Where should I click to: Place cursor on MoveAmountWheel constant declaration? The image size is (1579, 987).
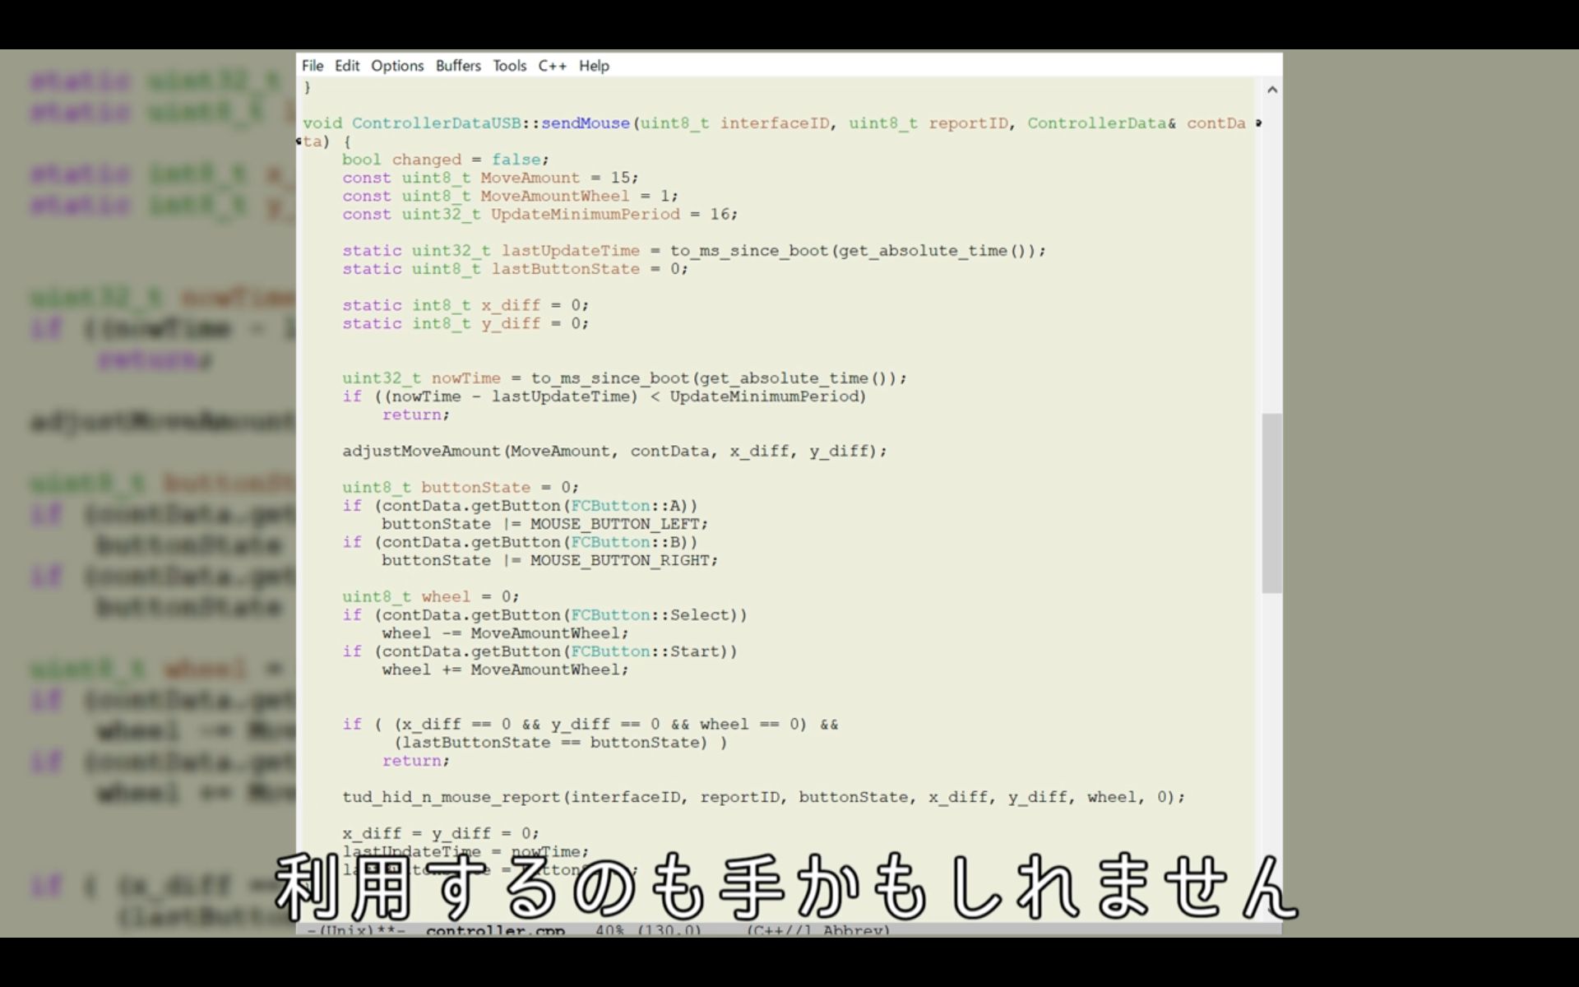[x=554, y=196]
